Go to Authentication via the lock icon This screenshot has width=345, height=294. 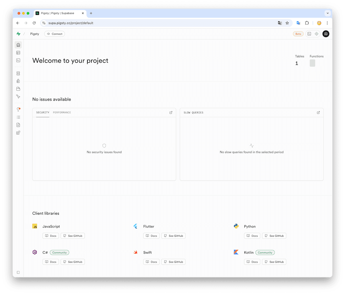click(18, 81)
